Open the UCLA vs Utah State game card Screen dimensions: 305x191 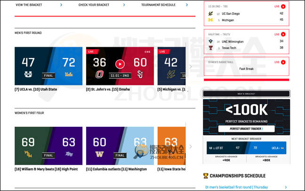(x=48, y=66)
